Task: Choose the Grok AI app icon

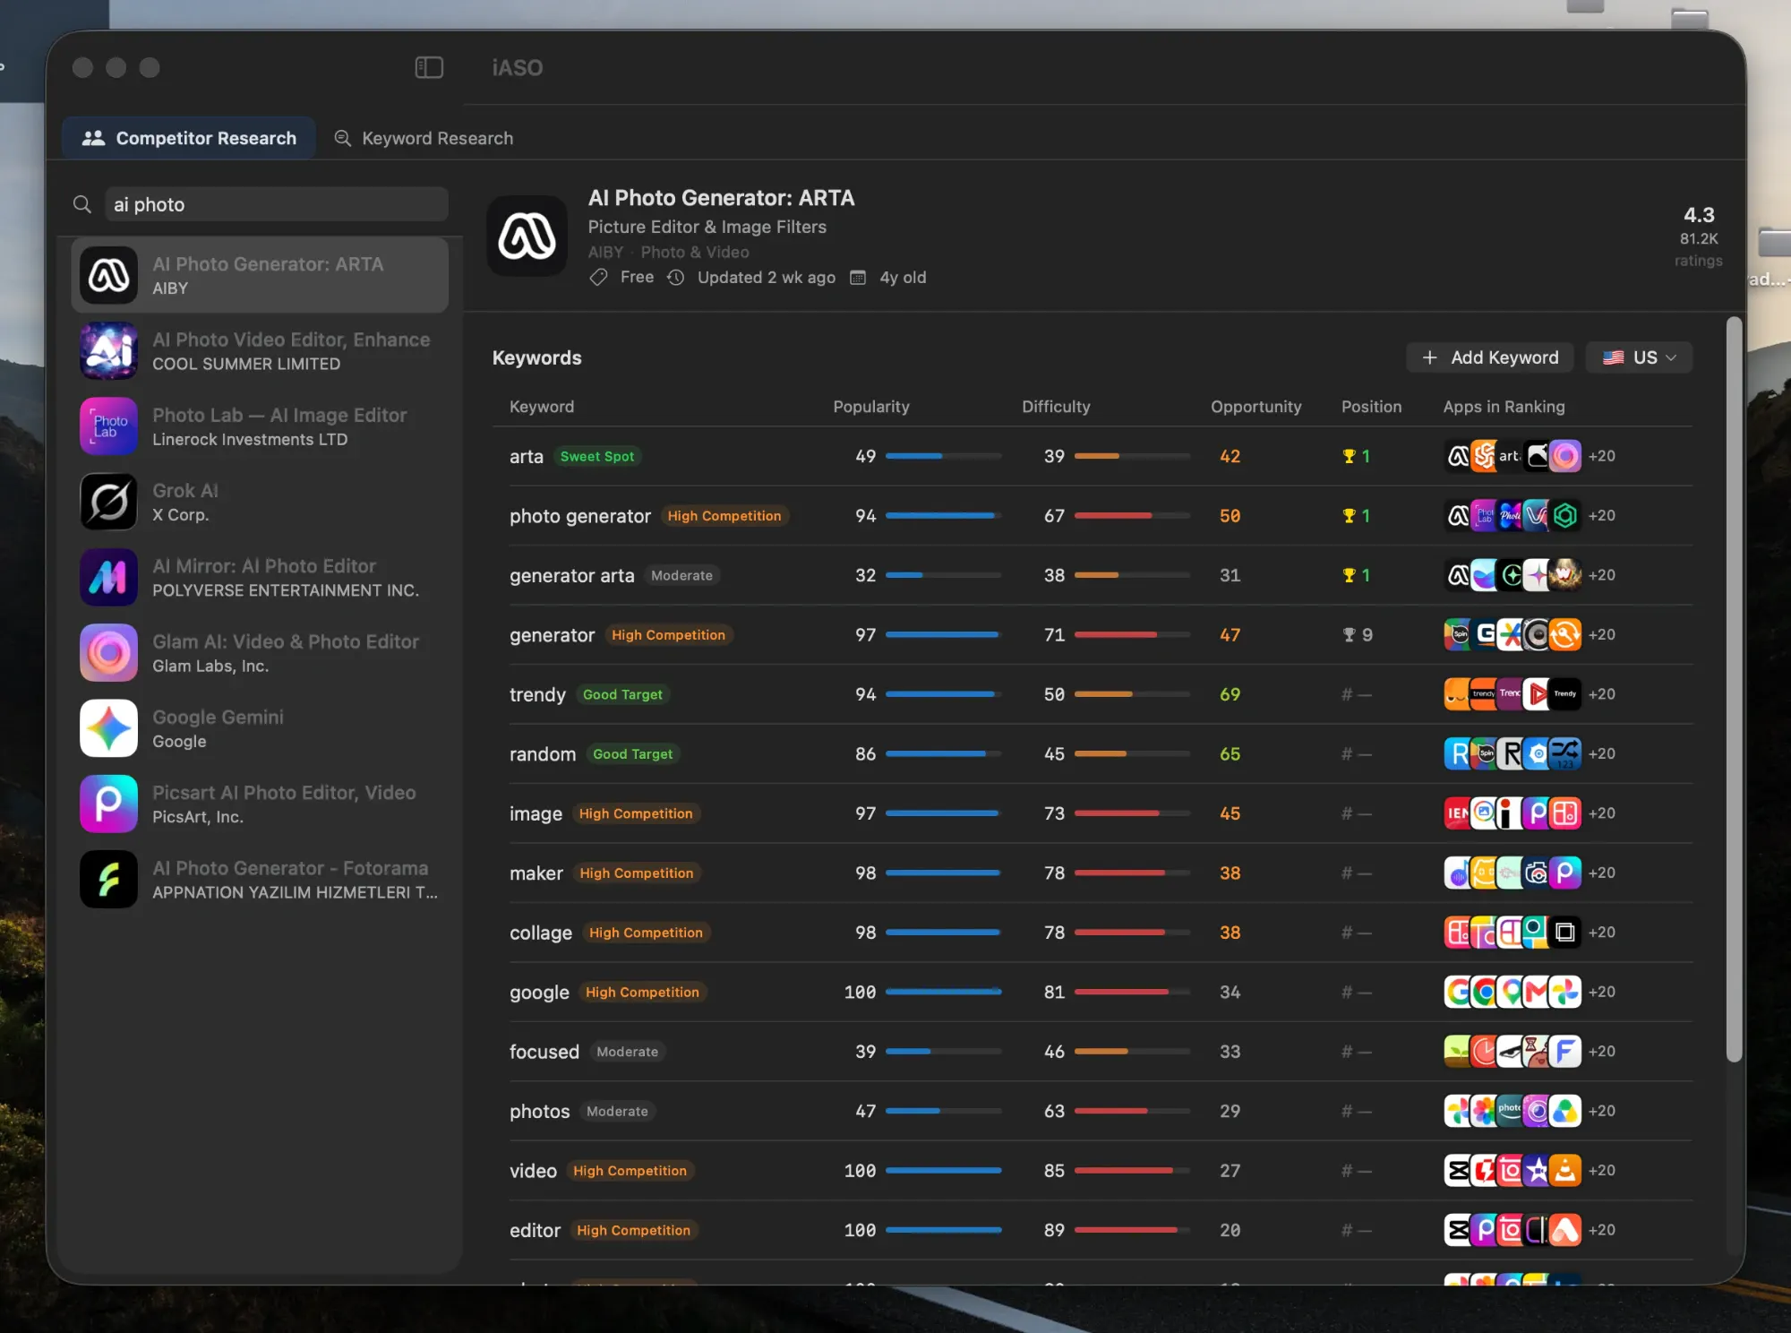Action: click(x=108, y=502)
